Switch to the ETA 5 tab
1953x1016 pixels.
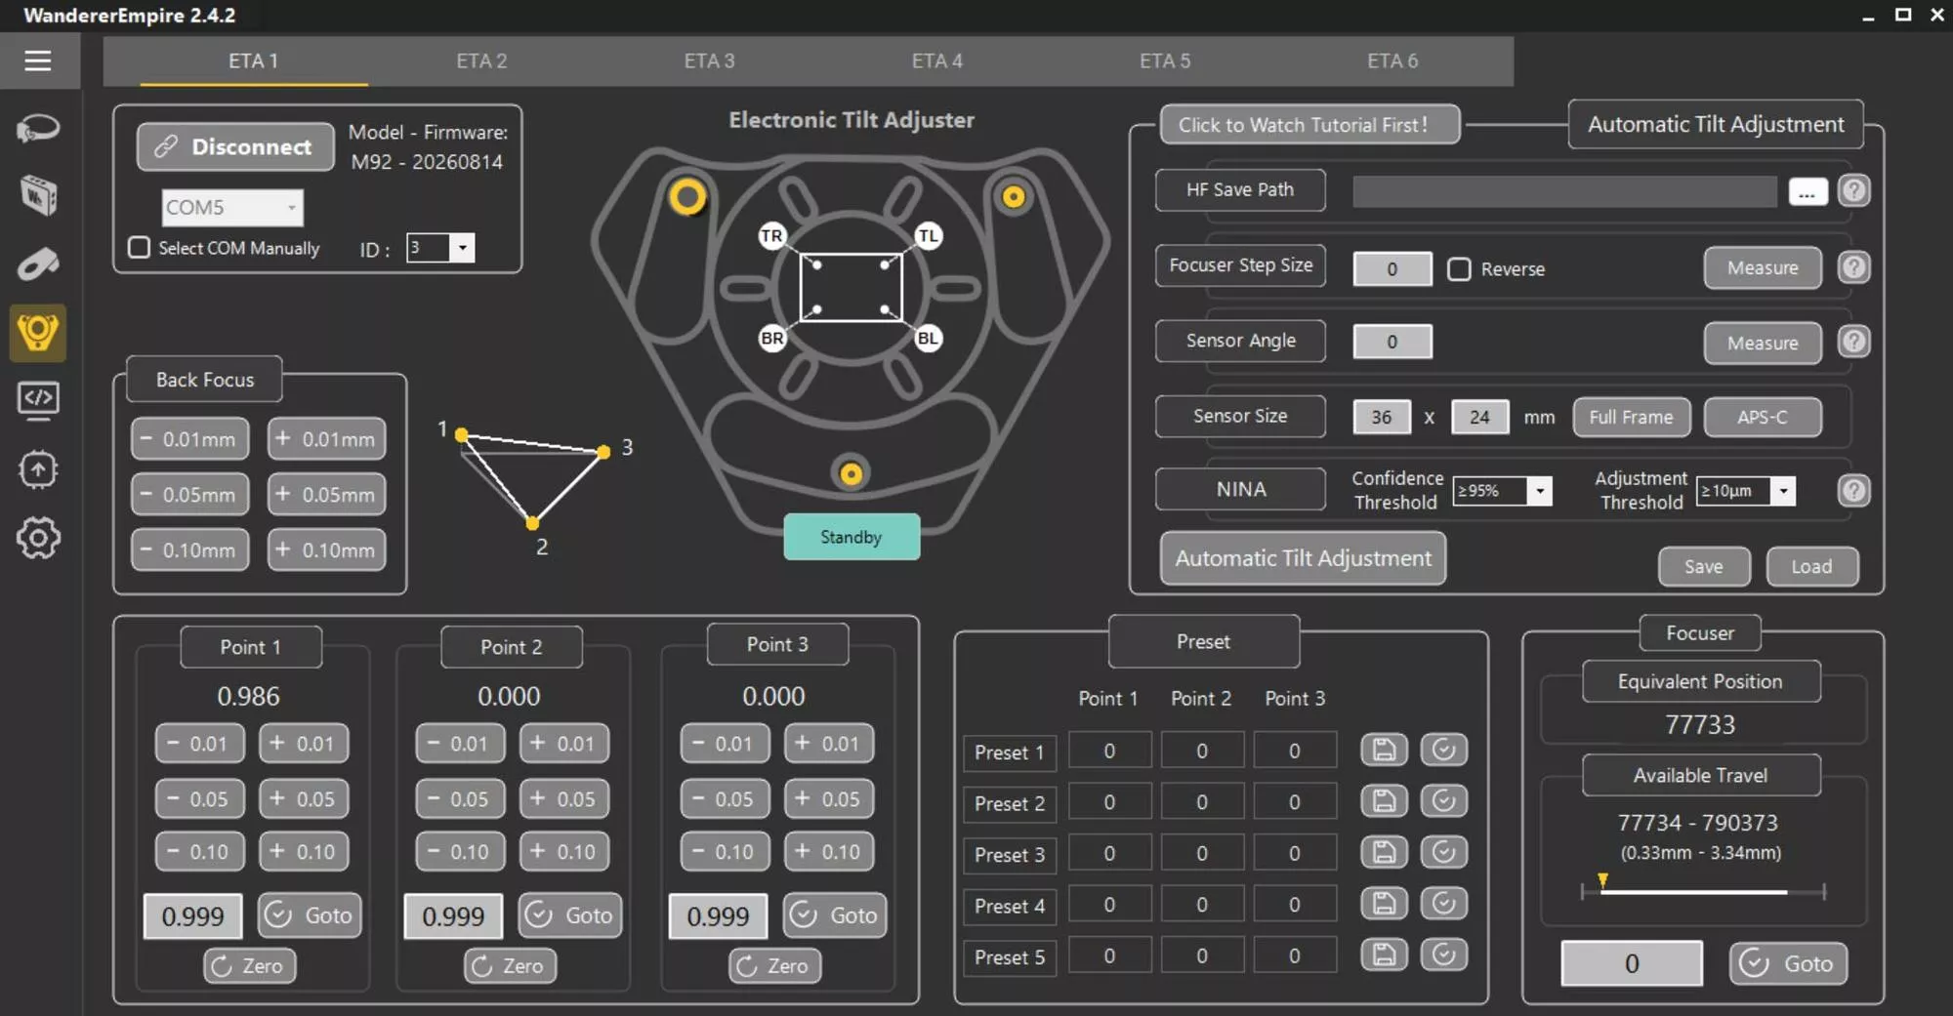[x=1165, y=61]
